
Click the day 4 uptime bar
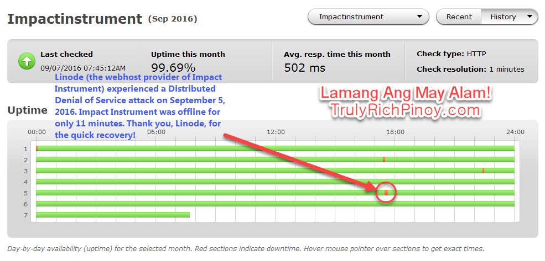click(x=275, y=182)
